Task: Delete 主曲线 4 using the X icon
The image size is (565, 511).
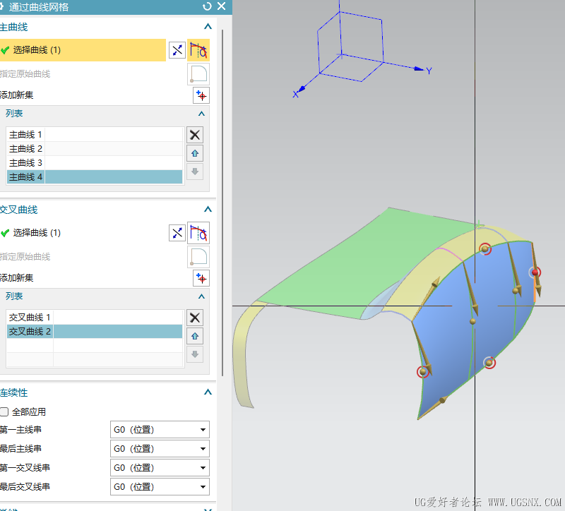Action: pos(194,135)
